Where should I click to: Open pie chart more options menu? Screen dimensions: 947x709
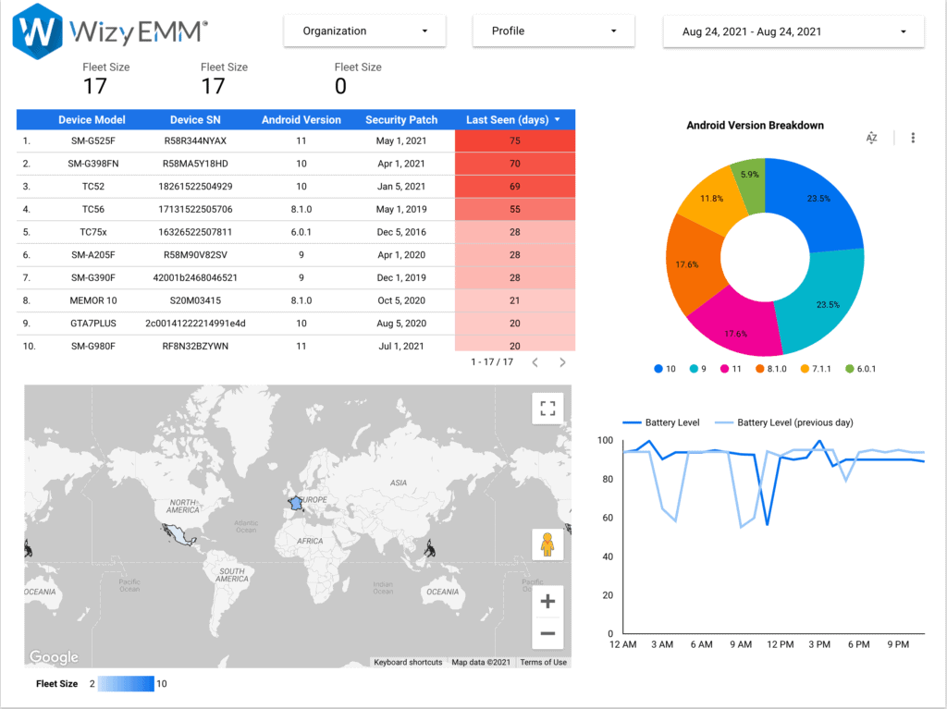(x=913, y=138)
